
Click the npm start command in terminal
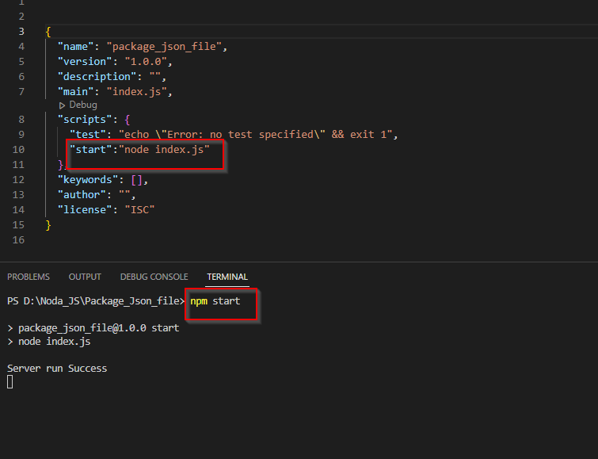click(215, 301)
